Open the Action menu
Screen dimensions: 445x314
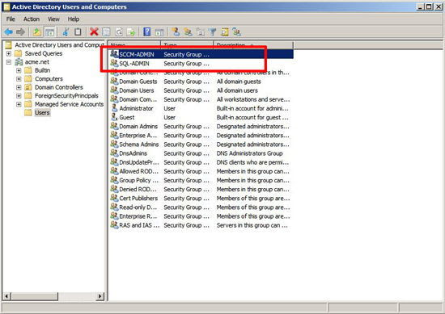point(32,19)
